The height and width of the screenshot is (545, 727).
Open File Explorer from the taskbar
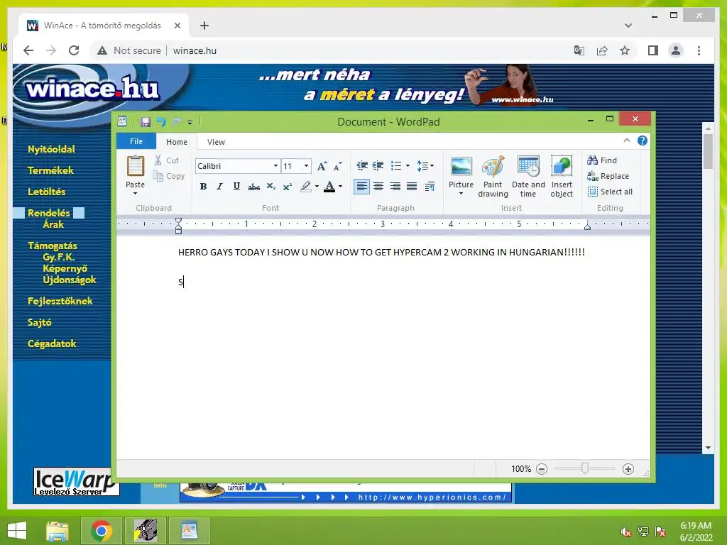[57, 531]
